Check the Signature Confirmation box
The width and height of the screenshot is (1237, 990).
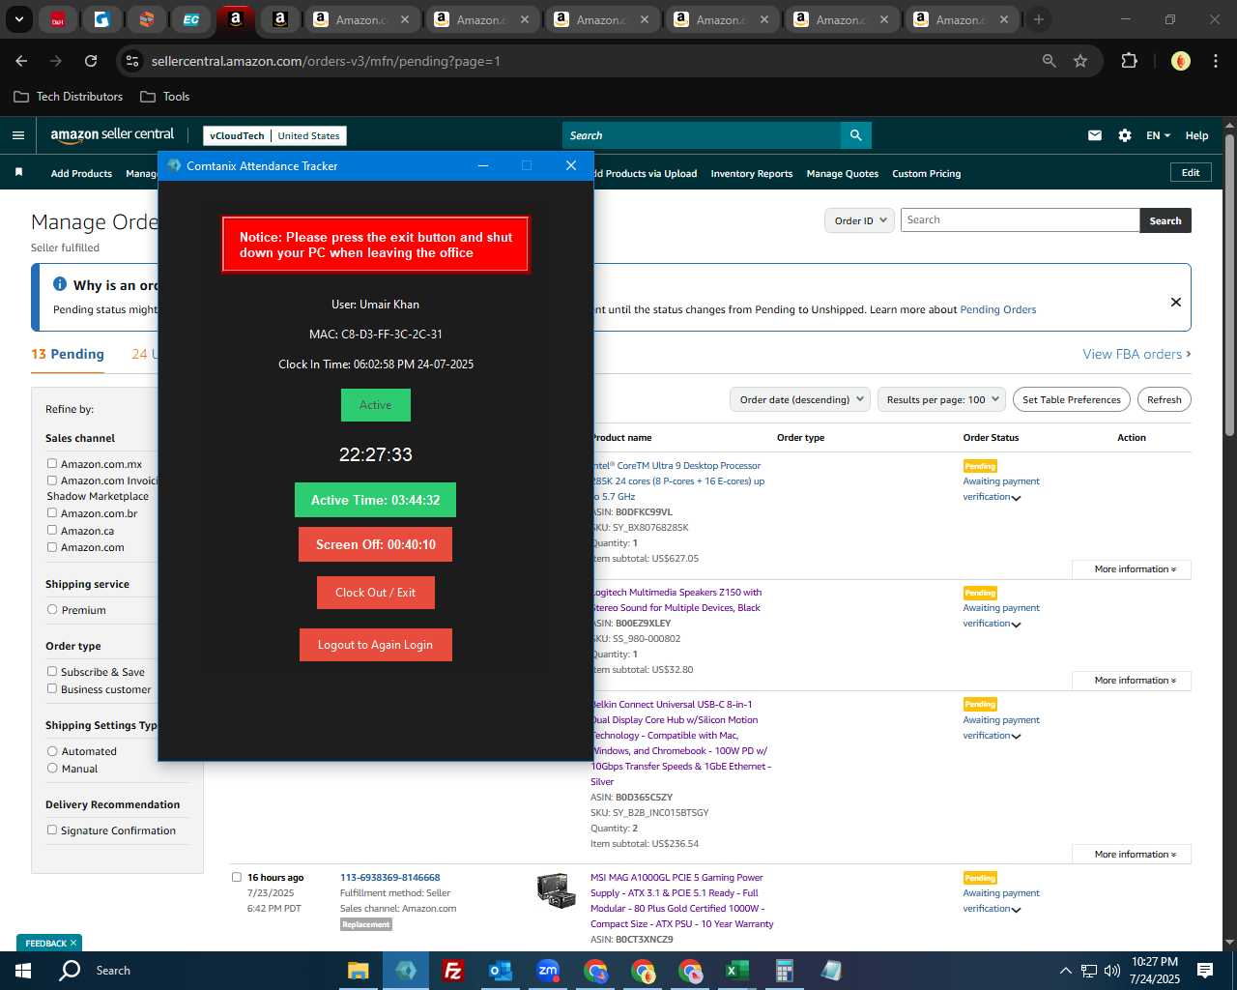pyautogui.click(x=52, y=830)
